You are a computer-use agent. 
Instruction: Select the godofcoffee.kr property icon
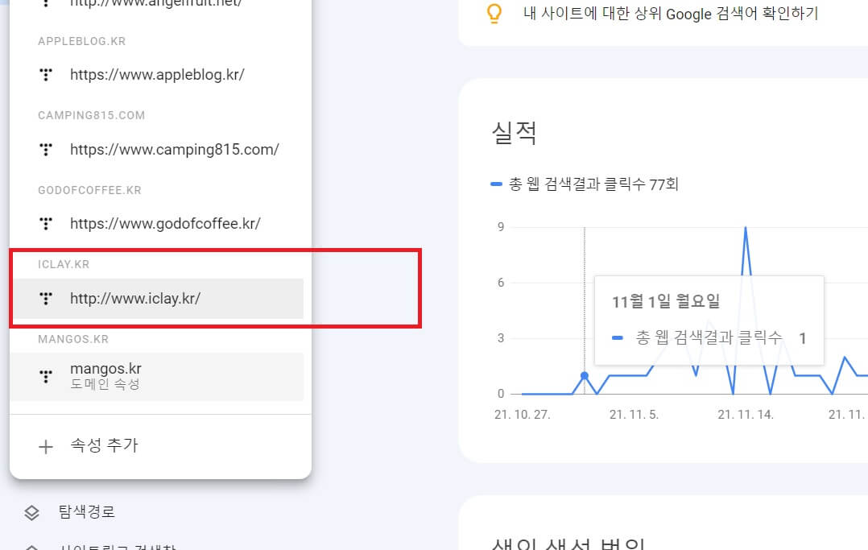click(x=46, y=223)
